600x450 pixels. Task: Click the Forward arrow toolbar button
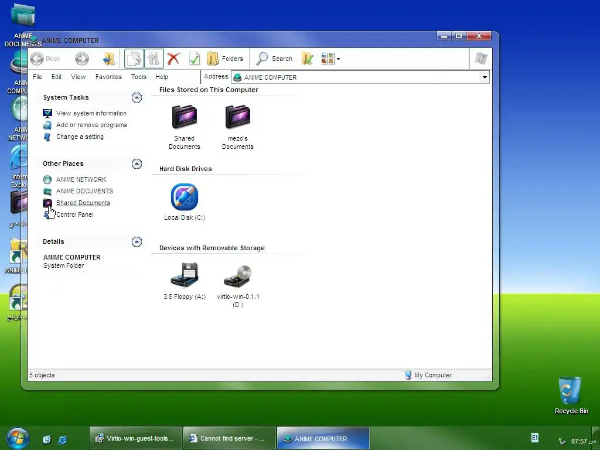click(82, 59)
